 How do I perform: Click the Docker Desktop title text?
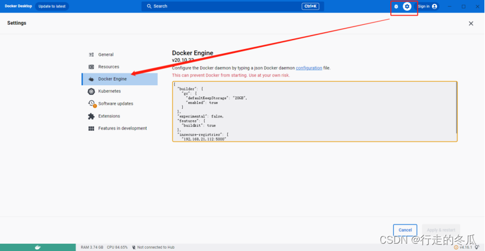point(18,6)
